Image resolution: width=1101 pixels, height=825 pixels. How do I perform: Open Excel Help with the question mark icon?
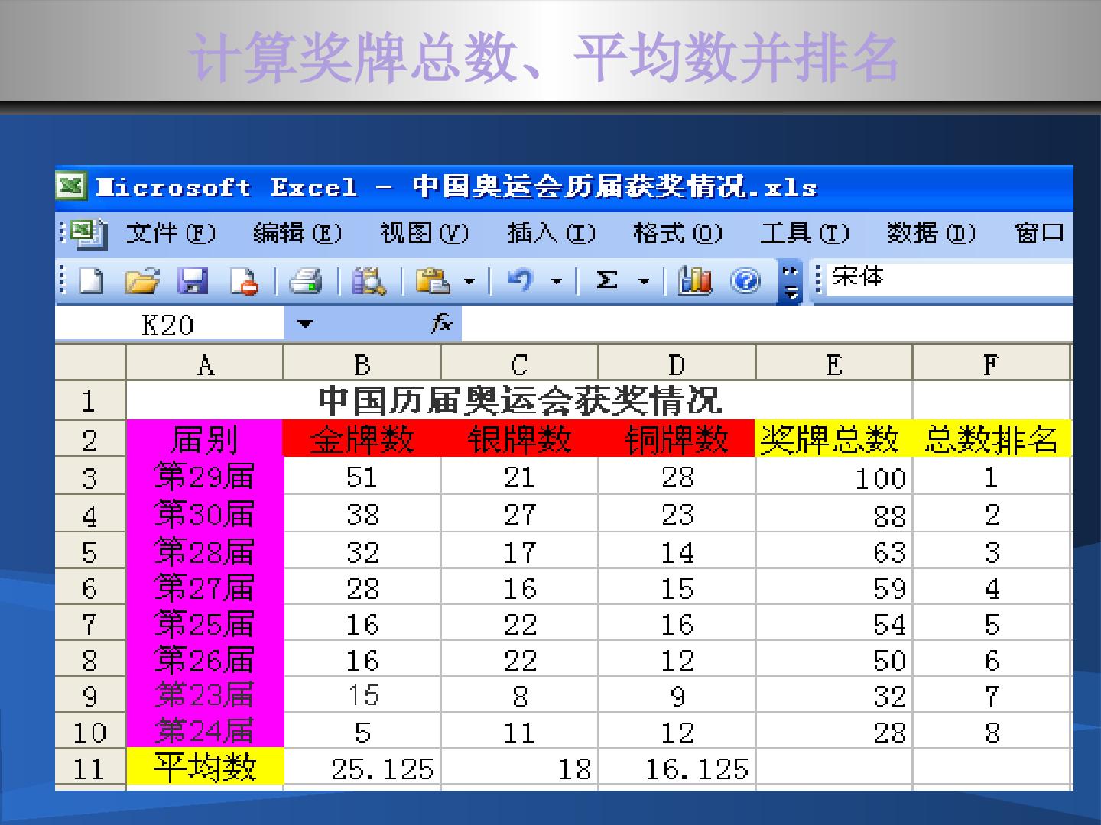click(x=745, y=280)
